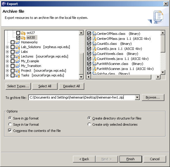170x167 pixels.
Task: Click the FunWithScanner.class file icon
Action: [94, 64]
